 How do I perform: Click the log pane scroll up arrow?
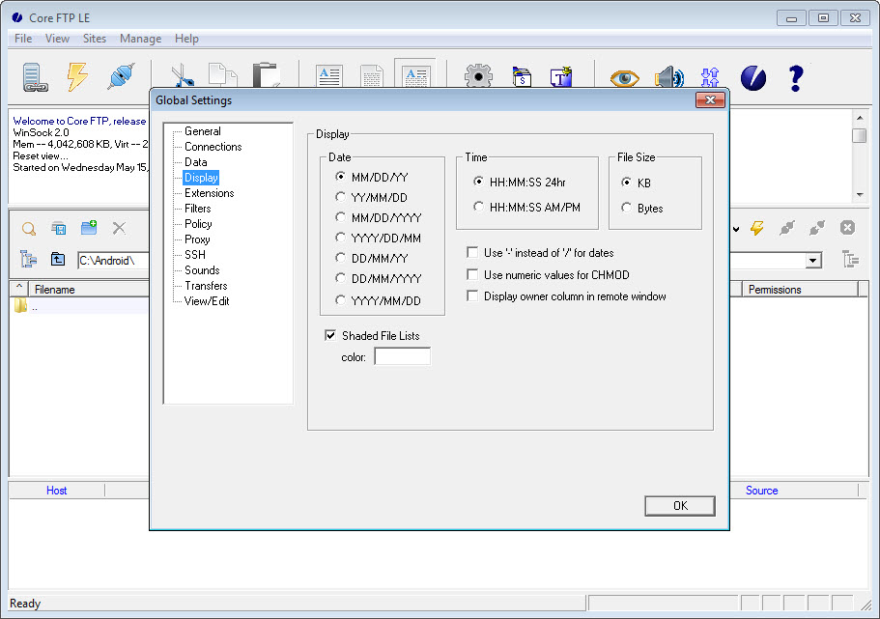(x=860, y=118)
